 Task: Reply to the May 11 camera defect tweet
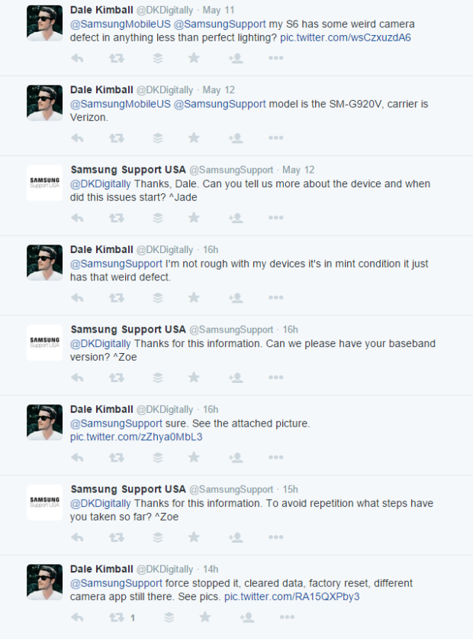[x=77, y=58]
